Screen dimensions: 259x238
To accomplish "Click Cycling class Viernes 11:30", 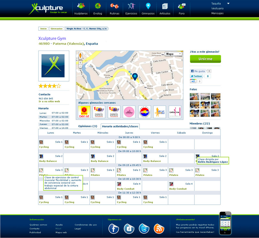I will 148,202.
